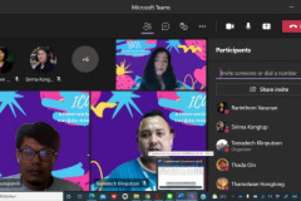Select the Sirima Kongrap video thumbnail
This screenshot has width=301, height=201.
point(43,59)
